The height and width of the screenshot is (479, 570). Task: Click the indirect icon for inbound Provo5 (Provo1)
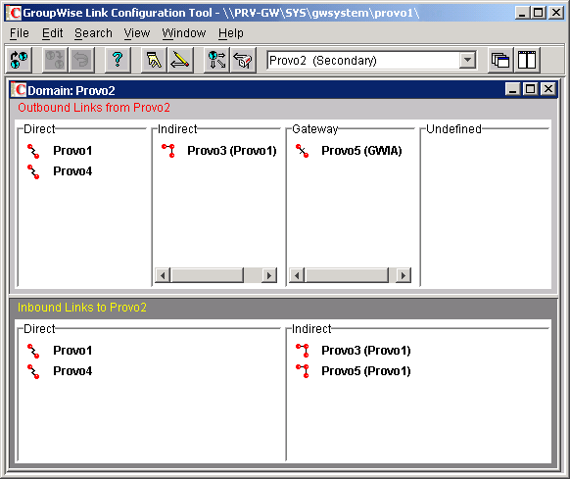click(x=303, y=371)
